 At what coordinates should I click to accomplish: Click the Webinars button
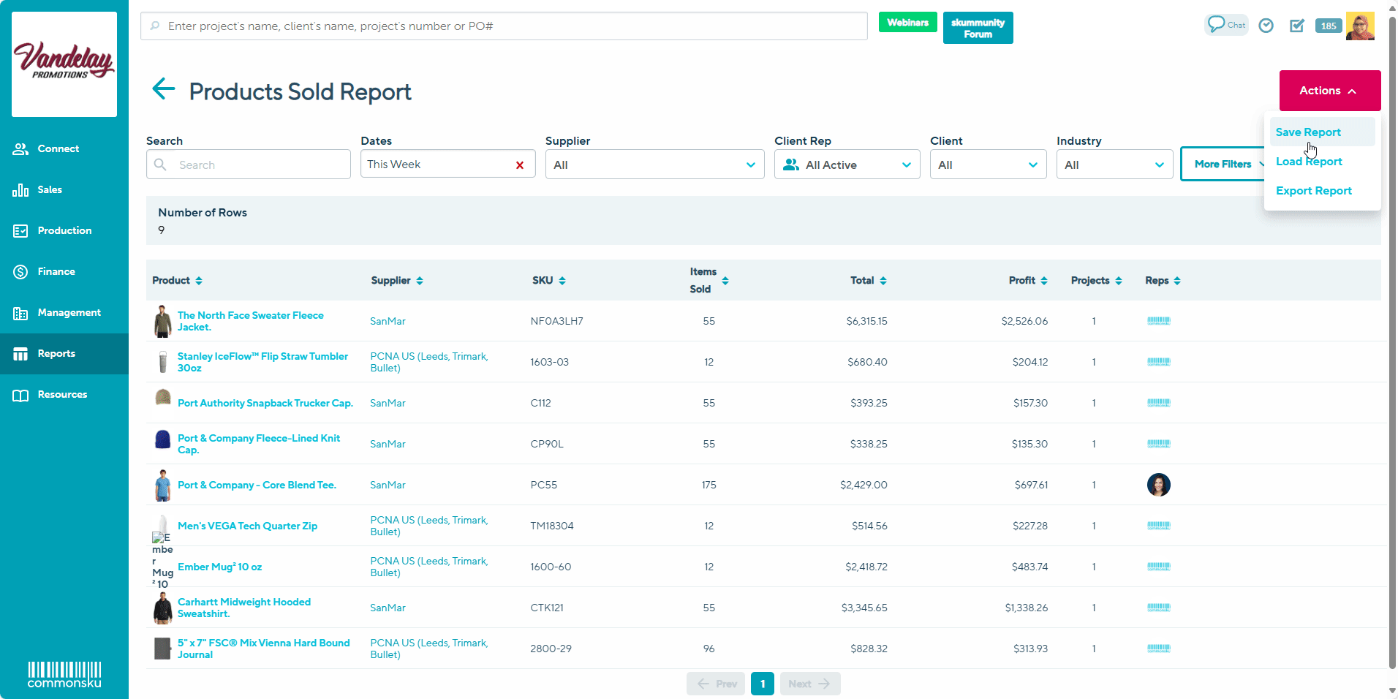point(907,23)
